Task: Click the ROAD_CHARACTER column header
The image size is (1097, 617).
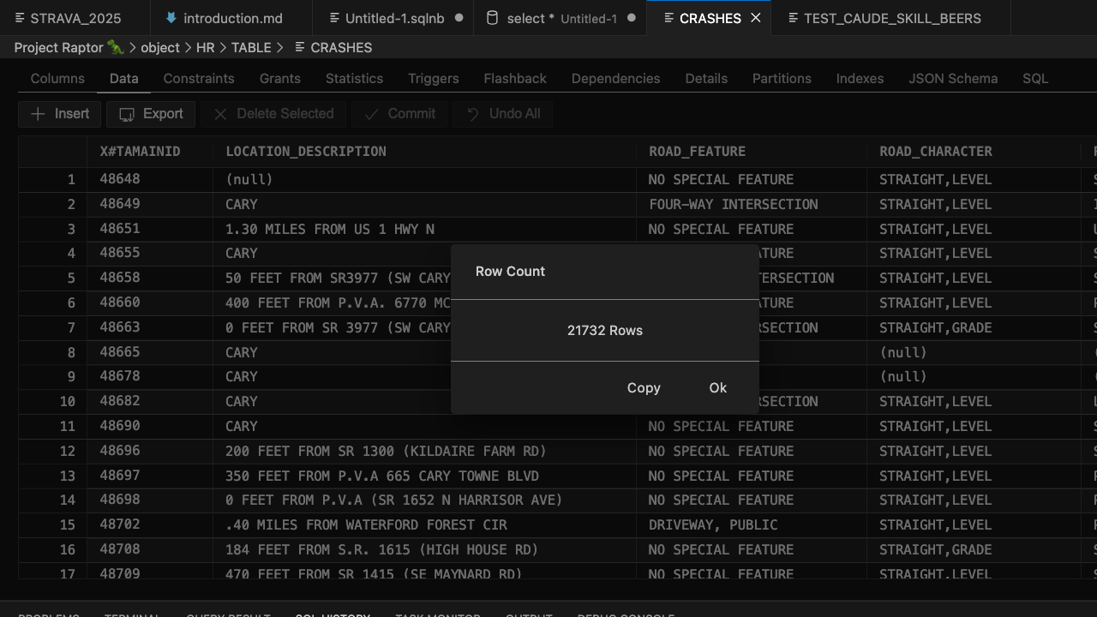Action: [x=935, y=152]
